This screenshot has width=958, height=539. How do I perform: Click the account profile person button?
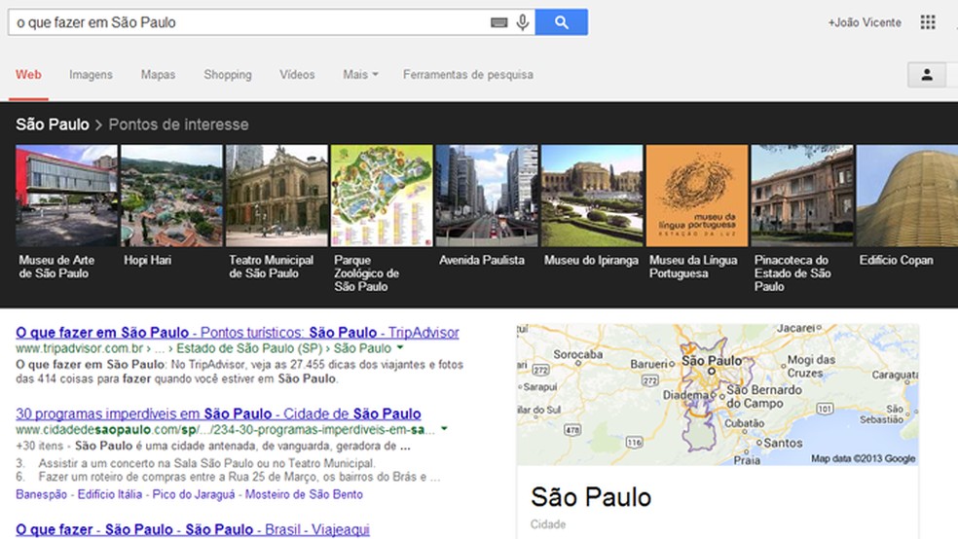coord(927,75)
